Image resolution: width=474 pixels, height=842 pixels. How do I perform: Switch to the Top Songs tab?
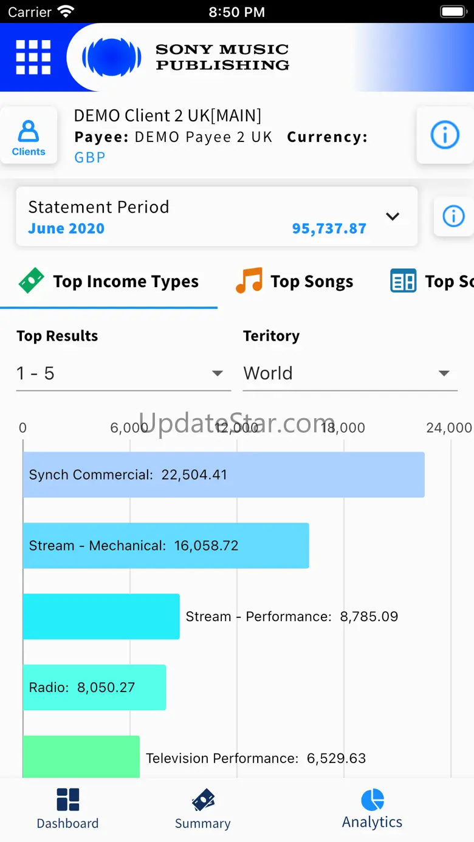pos(295,282)
